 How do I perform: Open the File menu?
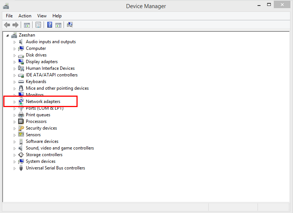9,16
